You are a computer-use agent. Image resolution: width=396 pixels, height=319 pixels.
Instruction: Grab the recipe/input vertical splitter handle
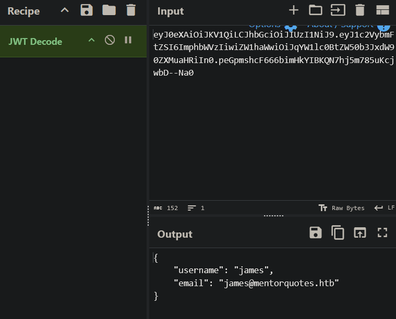[x=148, y=216]
